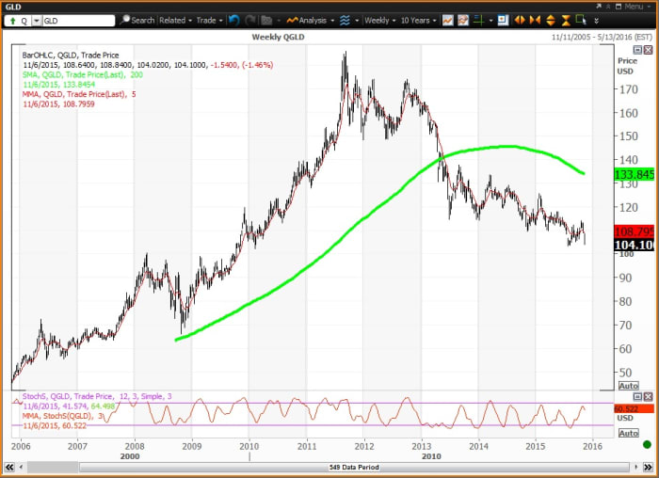This screenshot has width=659, height=478.
Task: Click the horizontal expand orange arrows icon
Action: 522,20
